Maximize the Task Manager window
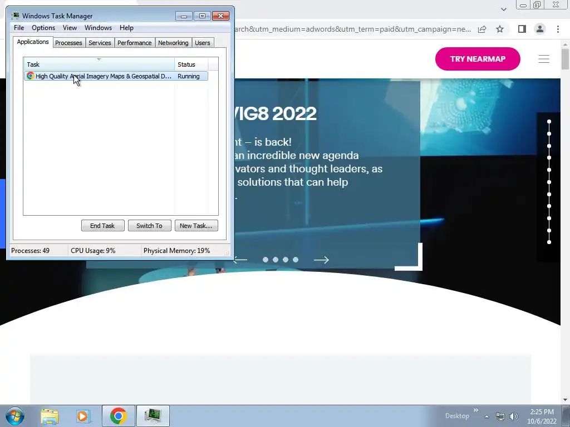570x427 pixels. tap(202, 16)
